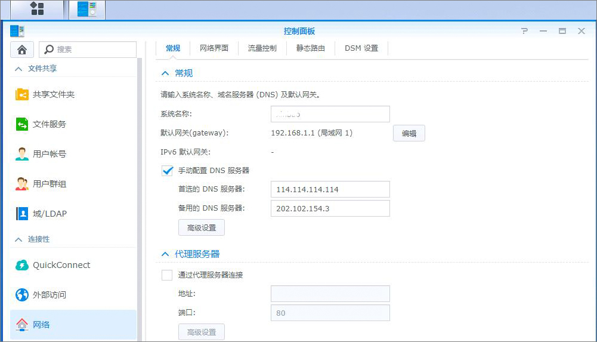Click 编辑 button next to gateway
This screenshot has height=342, width=597.
(409, 134)
